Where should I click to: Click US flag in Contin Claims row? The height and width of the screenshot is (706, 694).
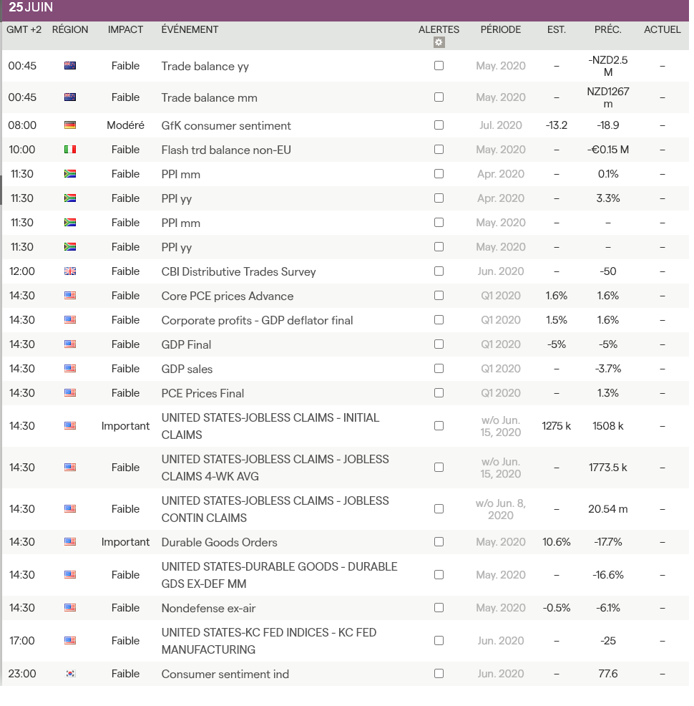(x=70, y=509)
